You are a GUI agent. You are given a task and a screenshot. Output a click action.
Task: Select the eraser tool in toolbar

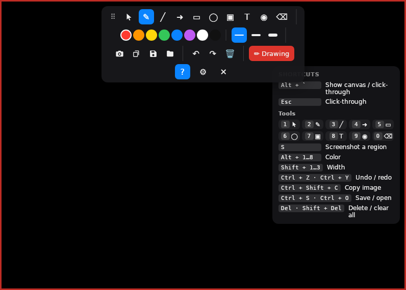click(x=282, y=17)
